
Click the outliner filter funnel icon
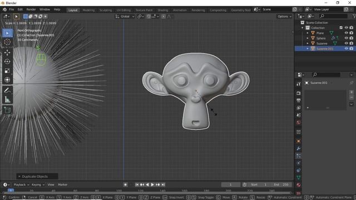(354, 16)
